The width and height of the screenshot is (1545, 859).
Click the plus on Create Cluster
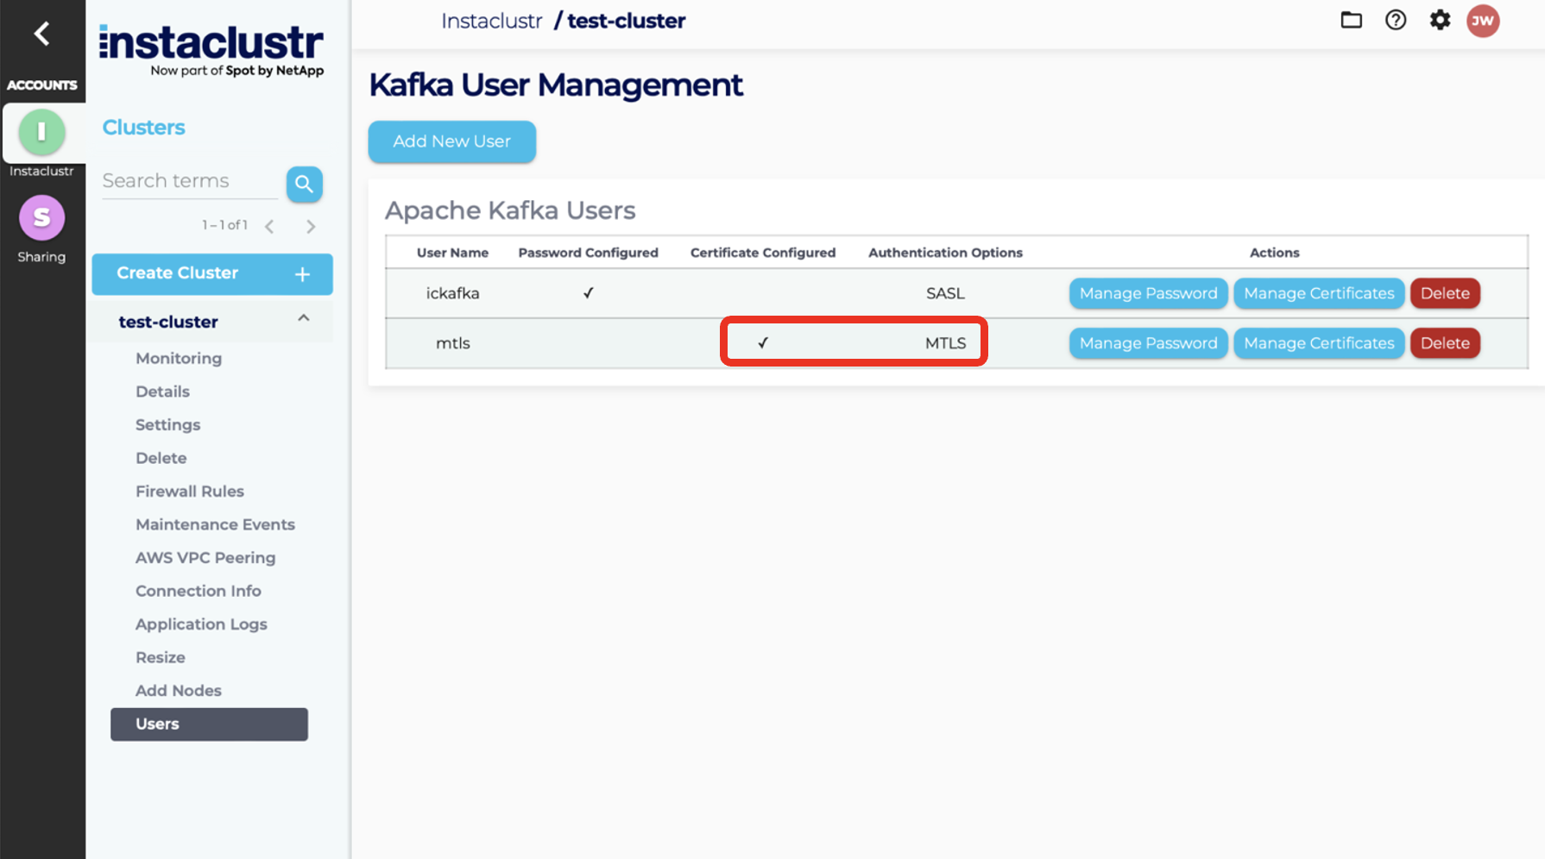(302, 274)
